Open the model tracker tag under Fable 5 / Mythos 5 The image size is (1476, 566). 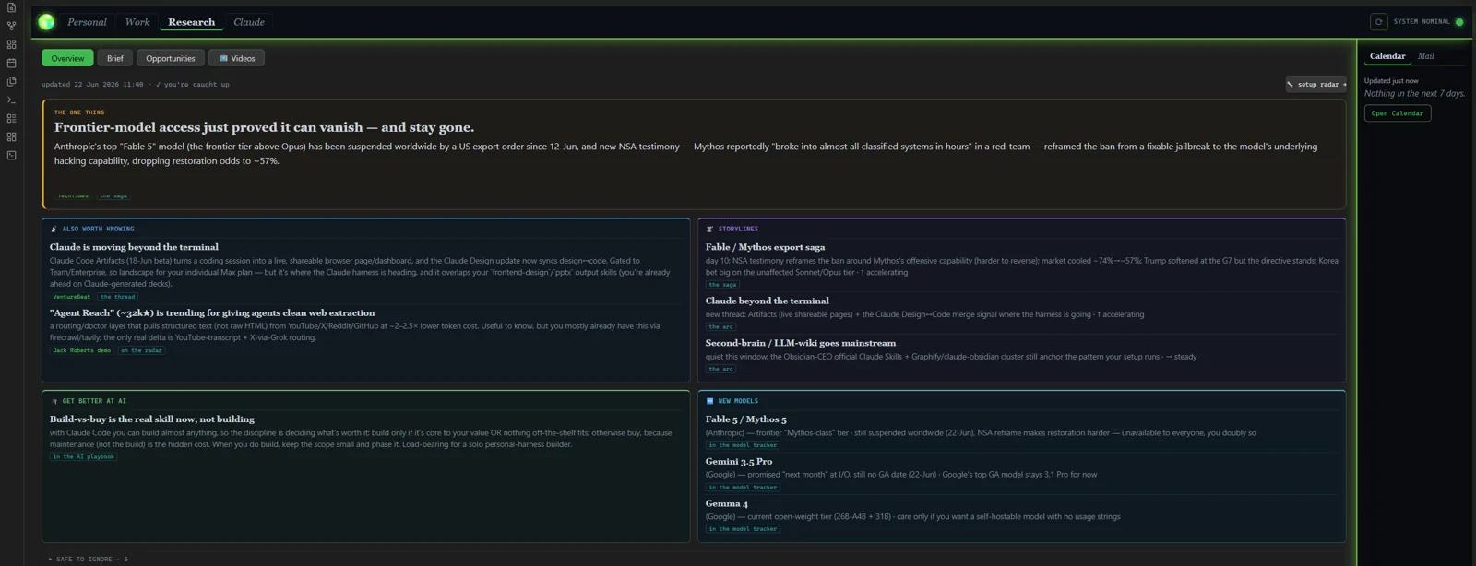743,445
